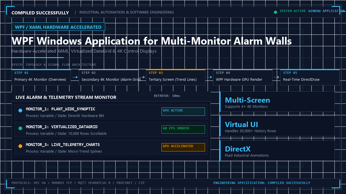Click the GPU ACTIVE status badge
Screen dimensions: 346x194
(183, 112)
